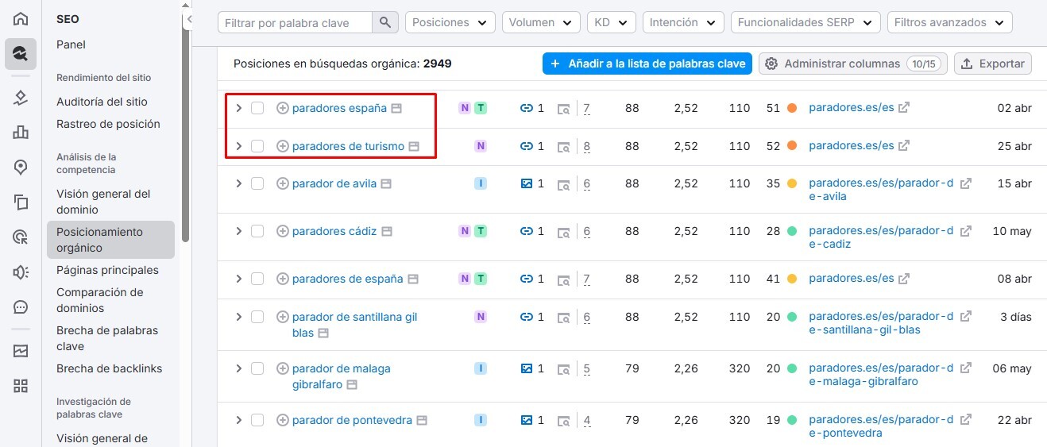The image size is (1047, 447).
Task: View the SERP source icon in the 'paradores españa' row
Action: click(563, 109)
